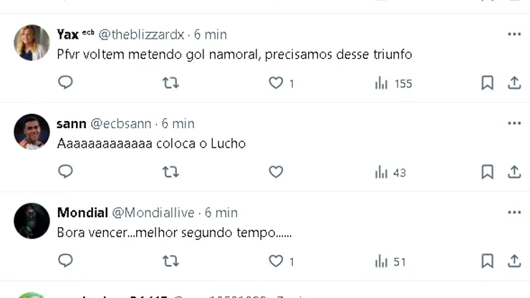Bookmark Yax's tweet

pos(487,83)
